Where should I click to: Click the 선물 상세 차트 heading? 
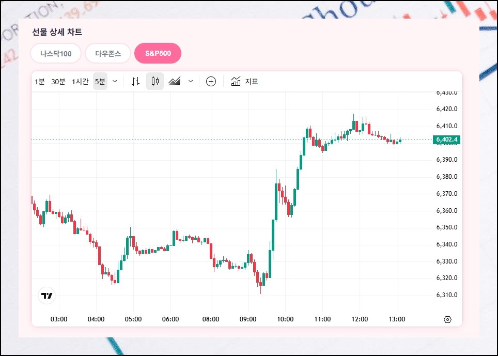(x=57, y=32)
